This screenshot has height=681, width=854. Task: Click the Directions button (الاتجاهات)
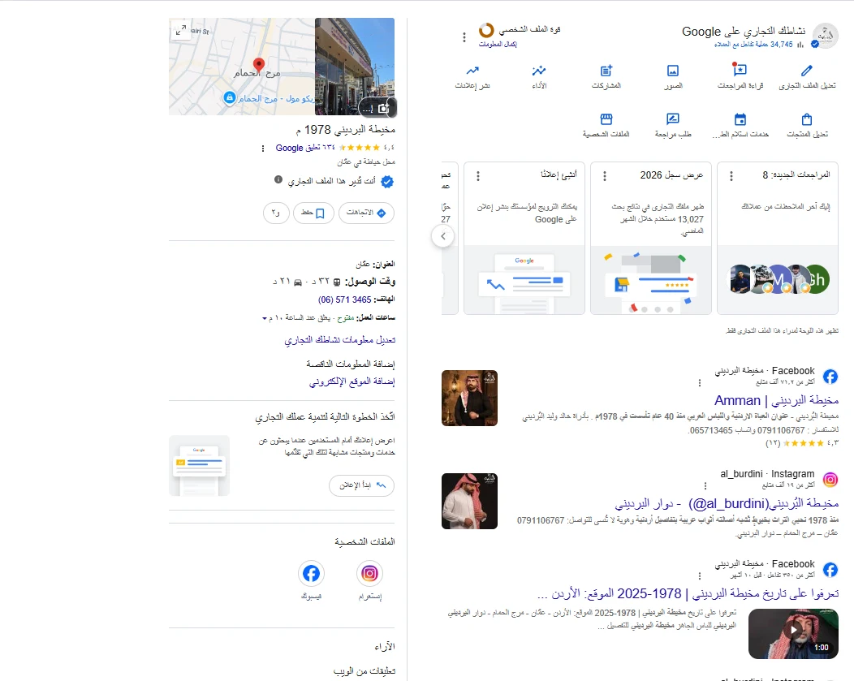[x=366, y=213]
